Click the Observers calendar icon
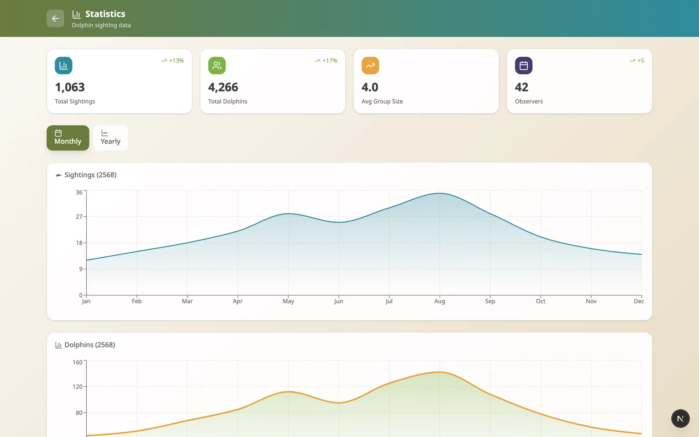The image size is (699, 437). point(523,66)
